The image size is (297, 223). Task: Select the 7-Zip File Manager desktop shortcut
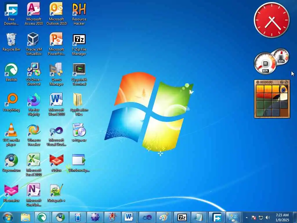pyautogui.click(x=79, y=44)
